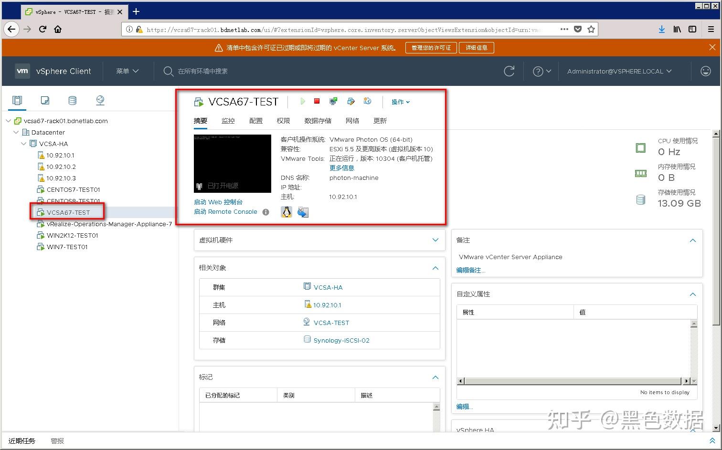Switch to the 监控 tab
The width and height of the screenshot is (722, 450).
[x=228, y=121]
